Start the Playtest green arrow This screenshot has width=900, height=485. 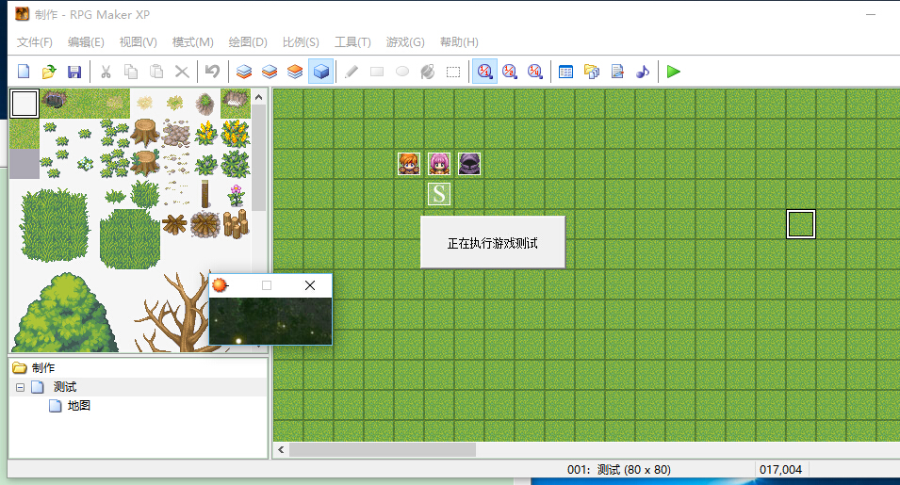pyautogui.click(x=673, y=72)
